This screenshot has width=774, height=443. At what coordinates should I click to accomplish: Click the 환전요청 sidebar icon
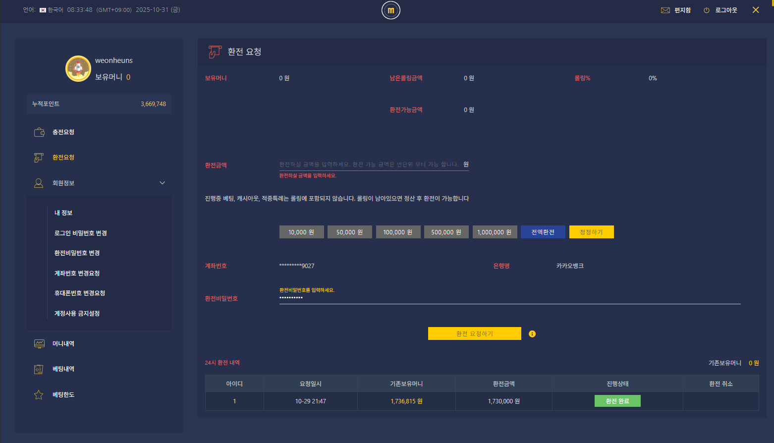[39, 158]
